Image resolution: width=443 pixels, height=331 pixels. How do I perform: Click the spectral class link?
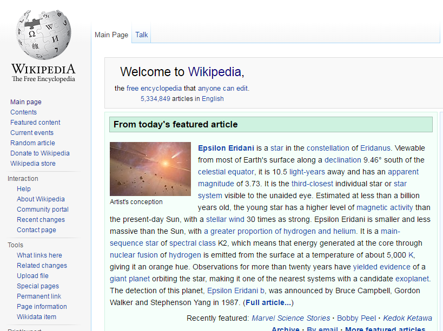193,243
